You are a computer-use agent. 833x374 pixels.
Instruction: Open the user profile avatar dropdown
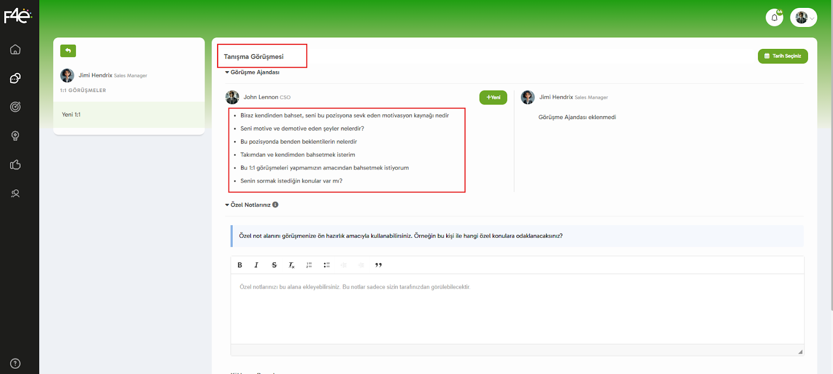[803, 18]
